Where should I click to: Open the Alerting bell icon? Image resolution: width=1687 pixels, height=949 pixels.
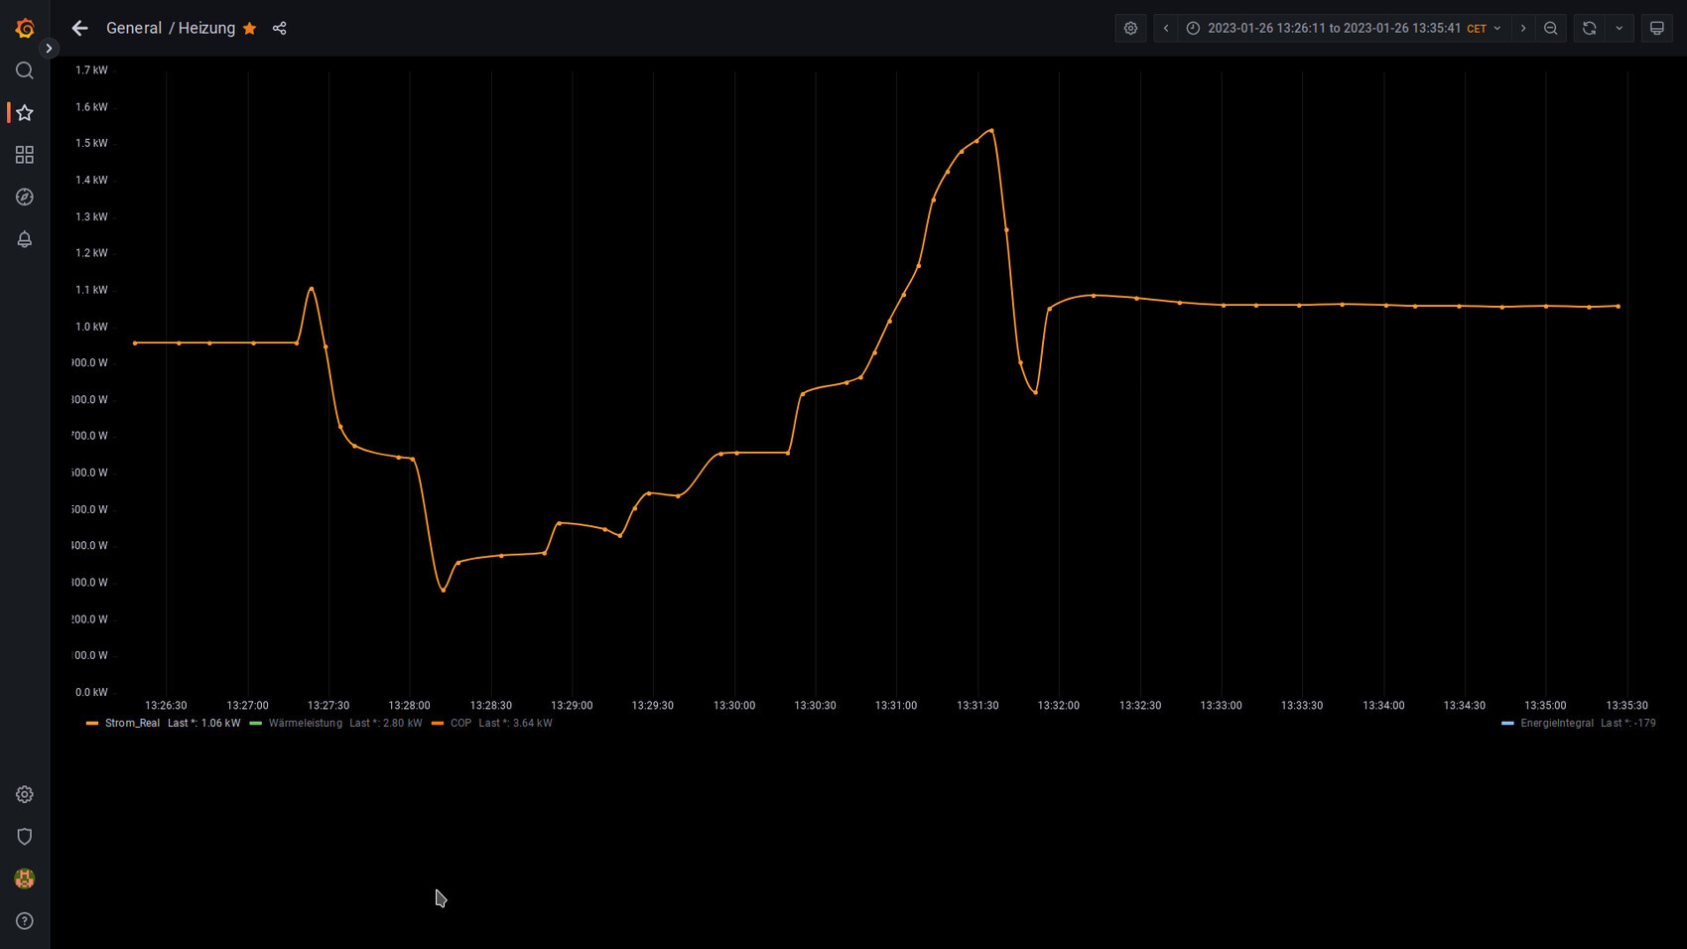coord(25,239)
